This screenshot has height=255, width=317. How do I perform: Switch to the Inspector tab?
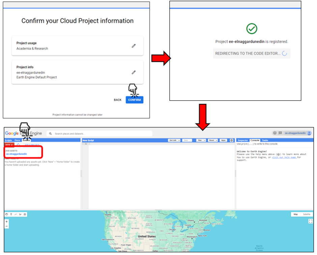pos(243,140)
